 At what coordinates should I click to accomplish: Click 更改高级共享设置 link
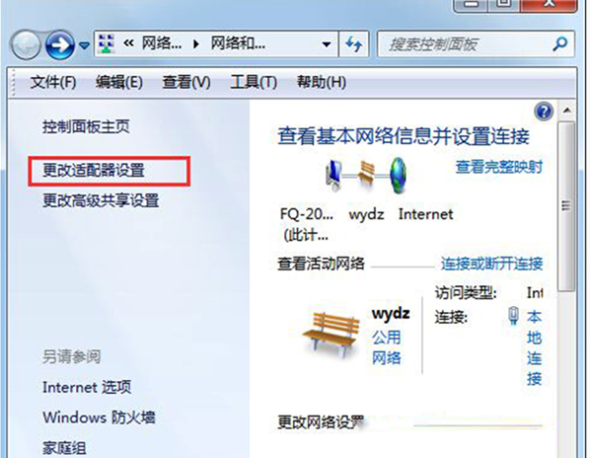pos(101,200)
